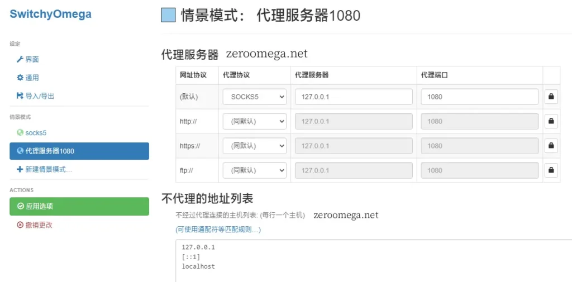Image resolution: width=572 pixels, height=282 pixels.
Task: Open the ftp:// protocol dropdown
Action: point(254,170)
